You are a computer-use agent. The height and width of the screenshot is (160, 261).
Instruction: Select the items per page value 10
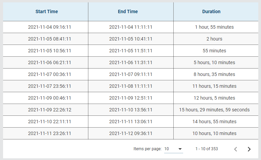pos(167,149)
